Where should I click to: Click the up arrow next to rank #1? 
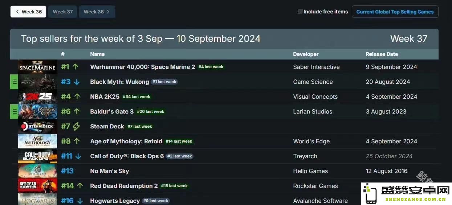click(x=76, y=67)
